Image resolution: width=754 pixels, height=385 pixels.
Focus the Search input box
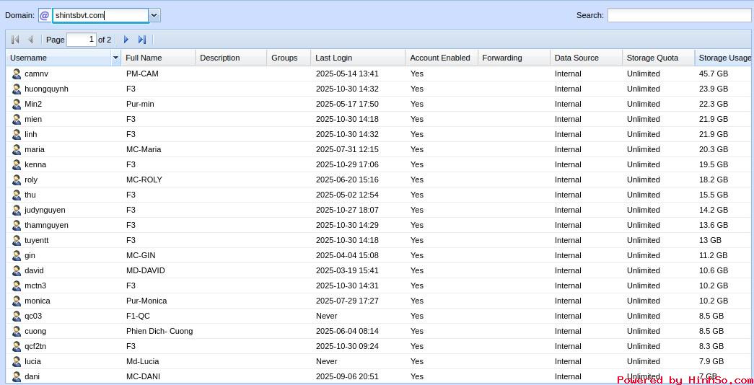[x=678, y=15]
